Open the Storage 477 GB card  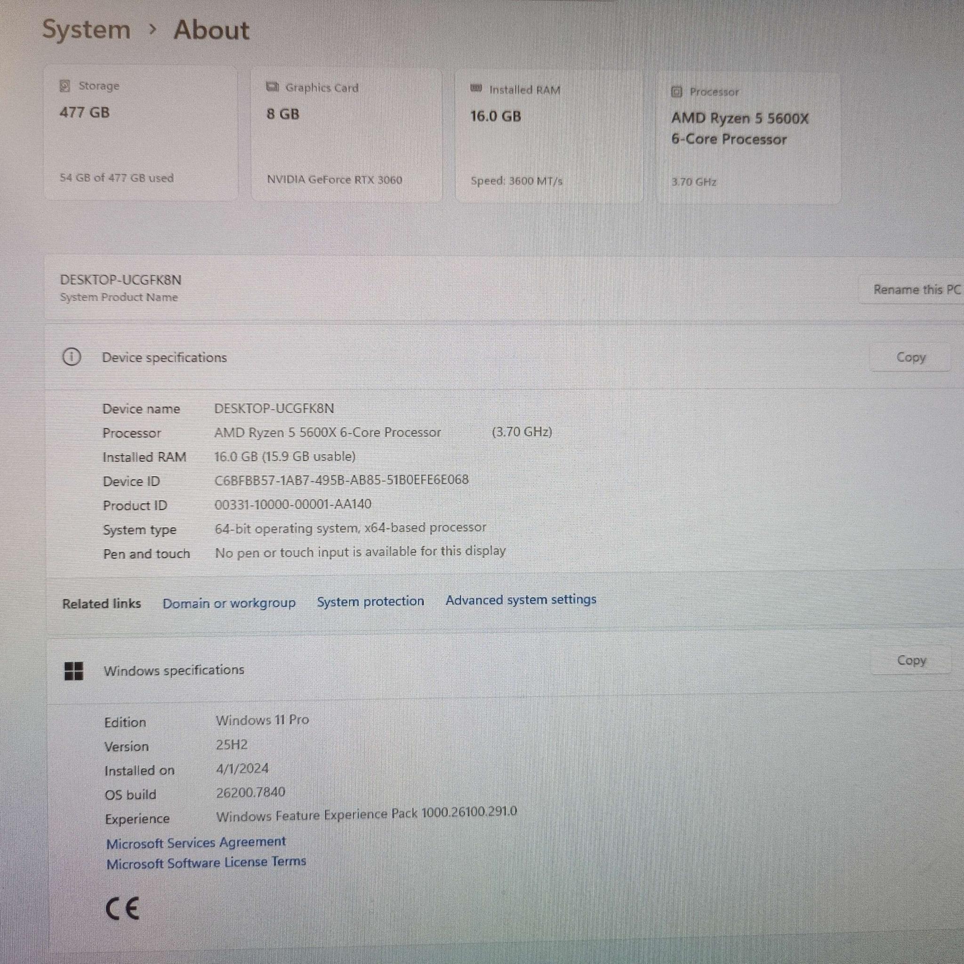point(141,133)
